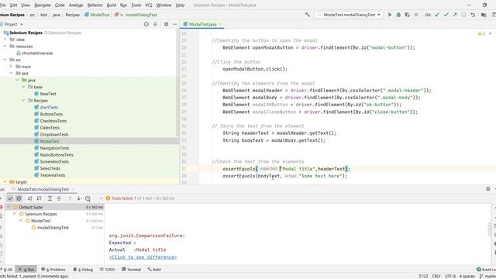Show Git history clock icon
496x279 pixels.
(x=463, y=15)
